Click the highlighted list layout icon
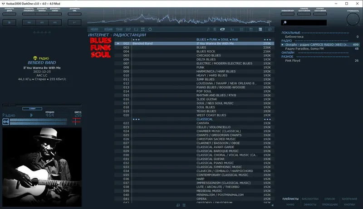This screenshot has width=363, height=209. point(260,29)
